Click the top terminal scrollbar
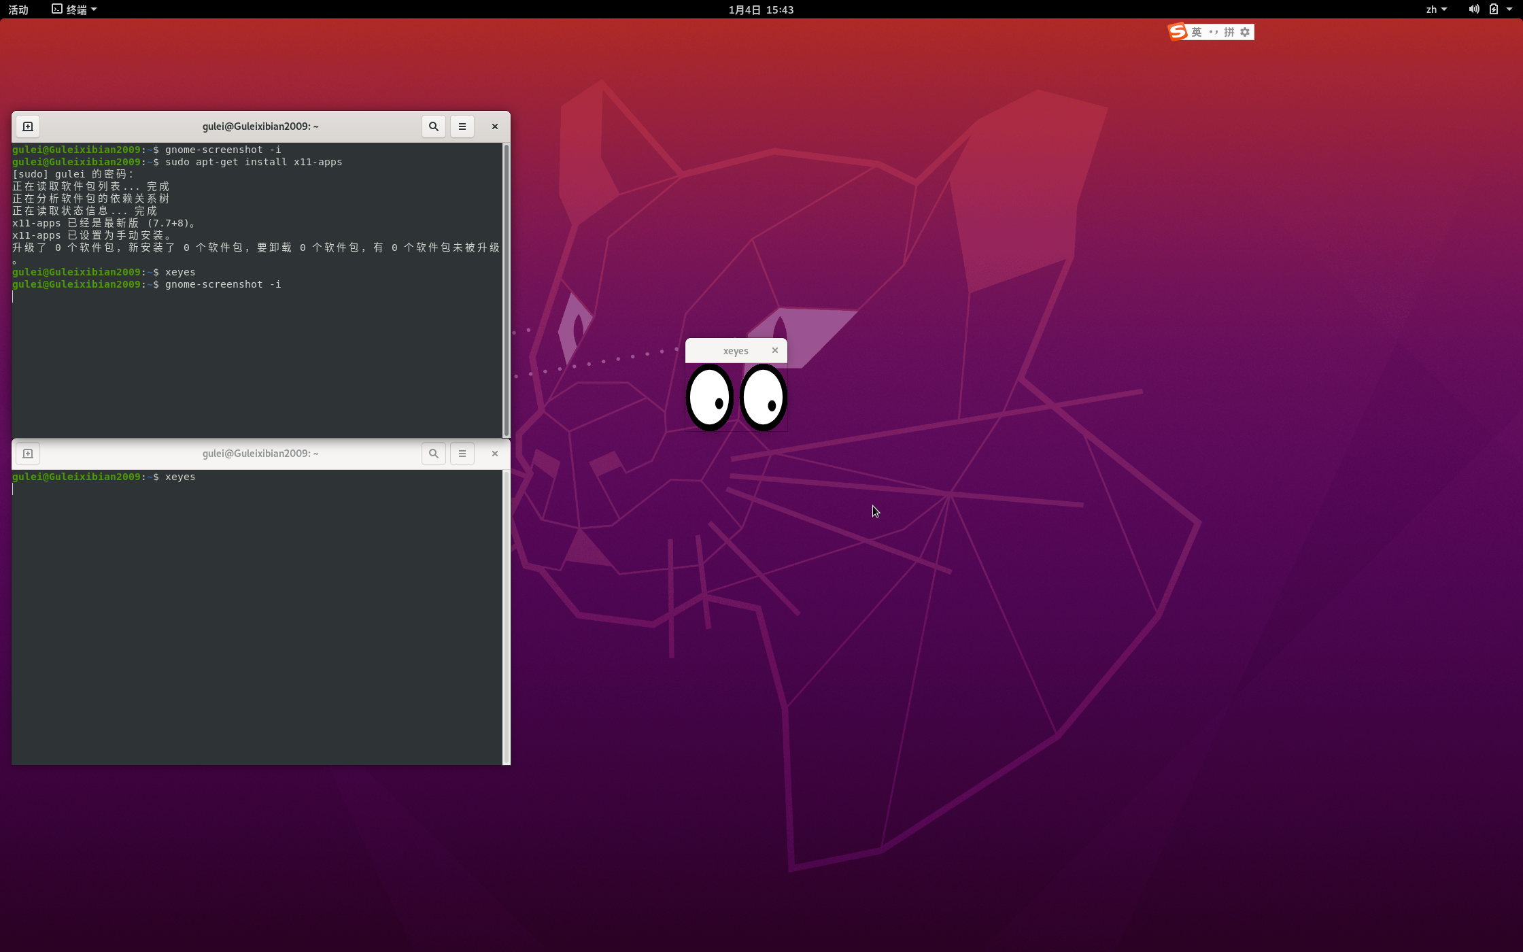Image resolution: width=1523 pixels, height=952 pixels. tap(506, 290)
